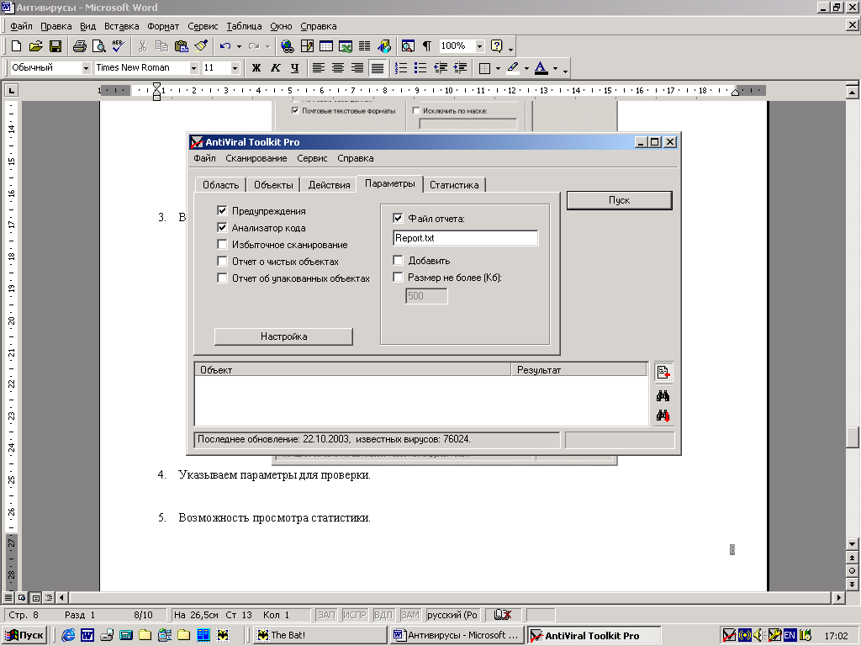Switch to the Статистика tab
The width and height of the screenshot is (861, 646).
pos(454,184)
